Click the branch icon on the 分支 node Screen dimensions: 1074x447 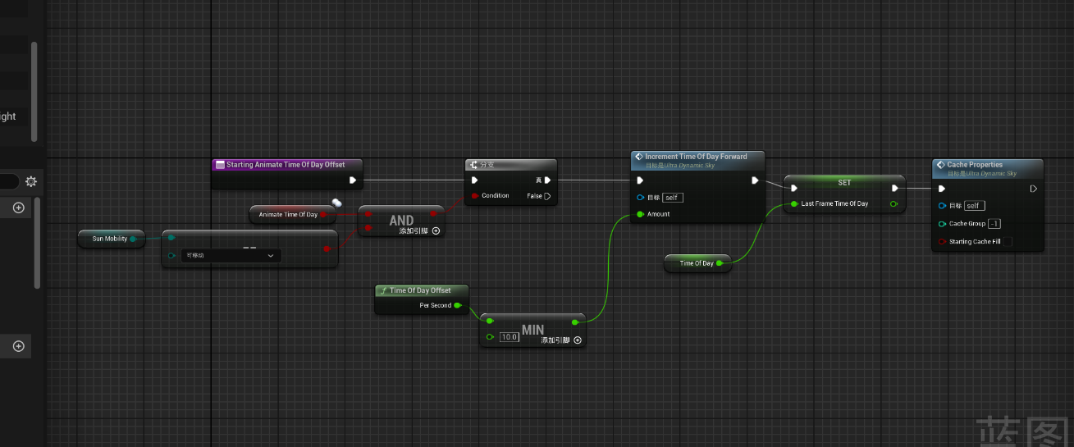tap(473, 165)
